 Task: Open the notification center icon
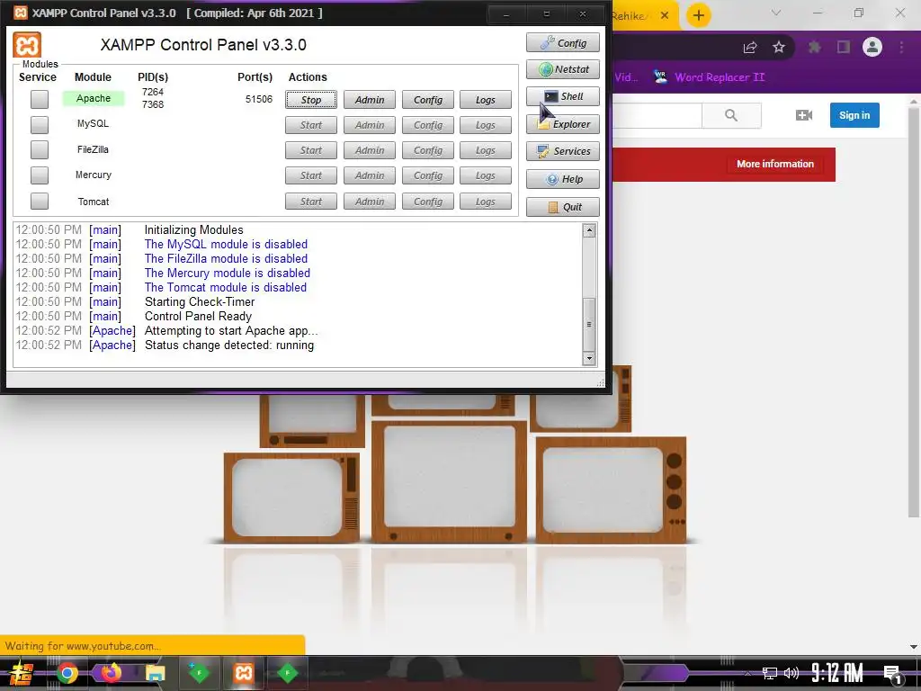pos(892,674)
